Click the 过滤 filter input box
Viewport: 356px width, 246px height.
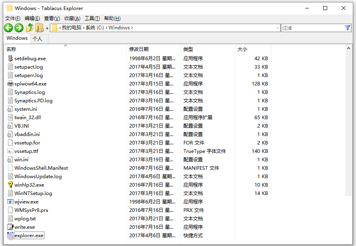312,28
